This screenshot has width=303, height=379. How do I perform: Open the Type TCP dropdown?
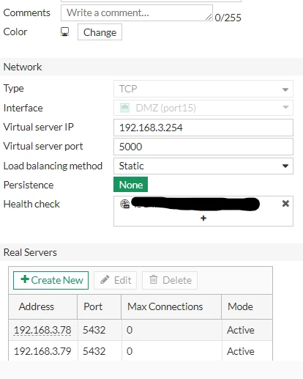coord(203,89)
